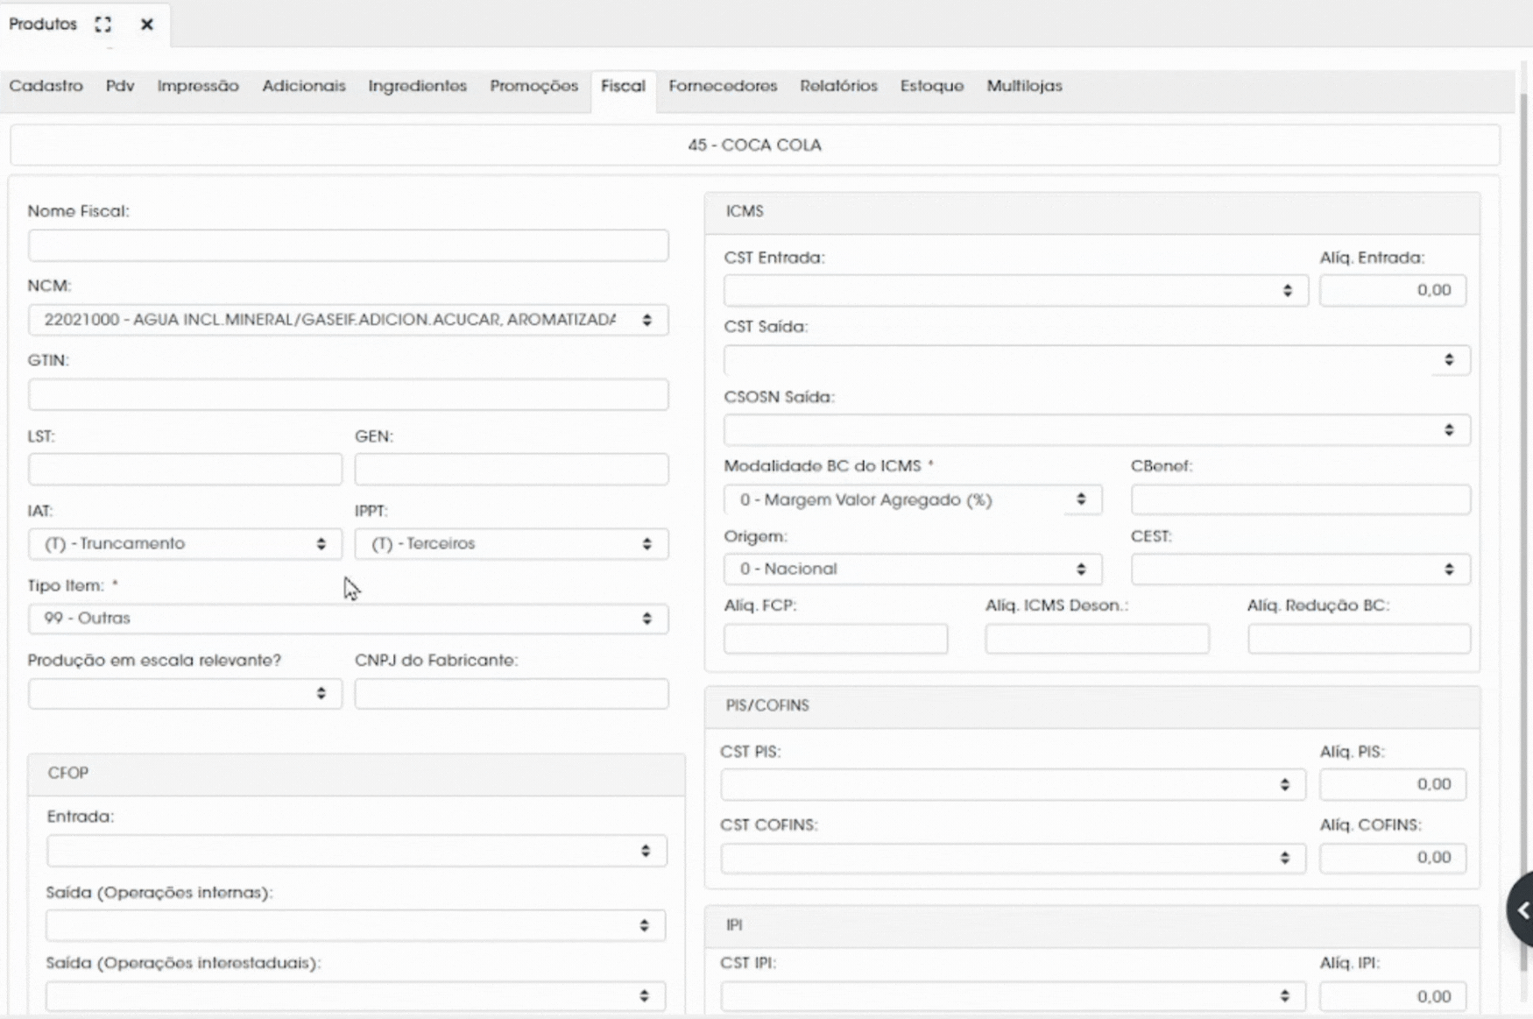Open Saída (Operações interestaduais) dropdown
This screenshot has height=1019, width=1533.
[x=356, y=996]
